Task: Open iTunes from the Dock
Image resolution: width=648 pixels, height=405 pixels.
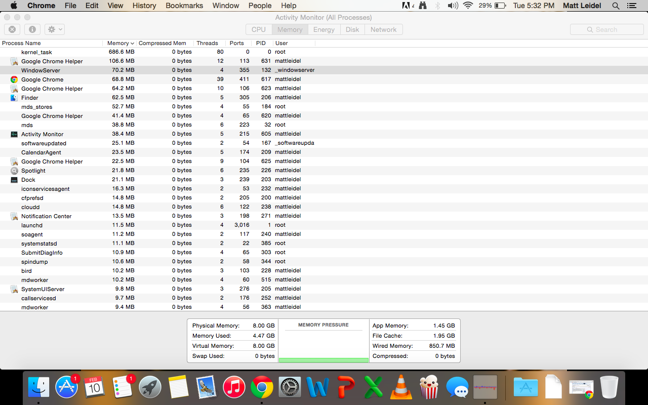Action: point(233,388)
